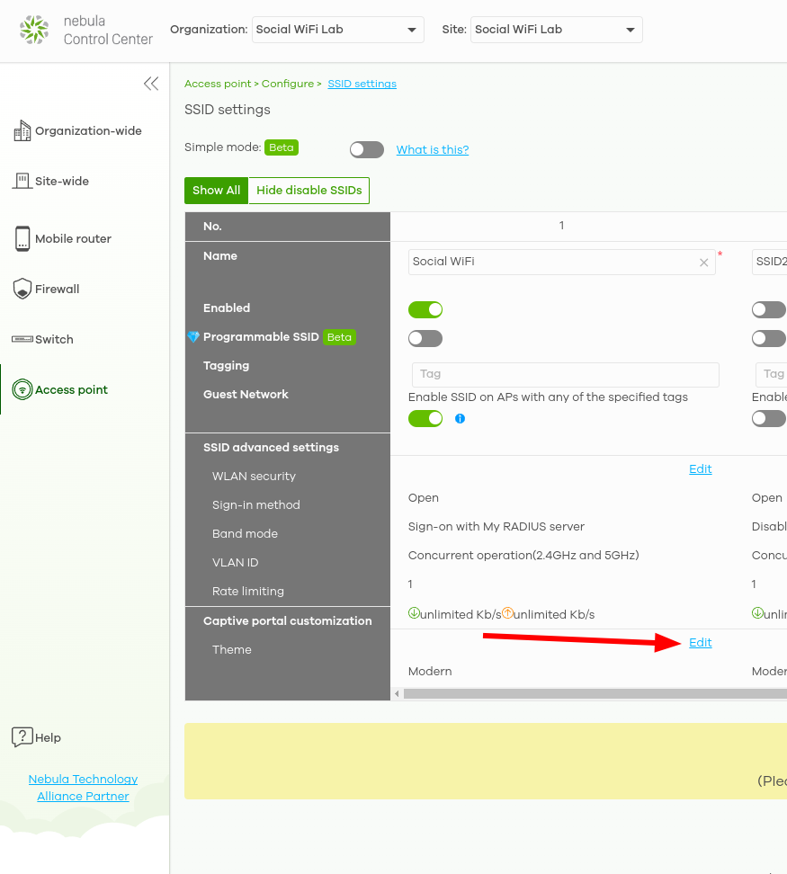Select the Hide disable SSIDs tab
Image resolution: width=787 pixels, height=874 pixels.
point(309,191)
